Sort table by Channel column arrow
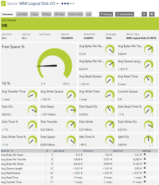 (12, 151)
